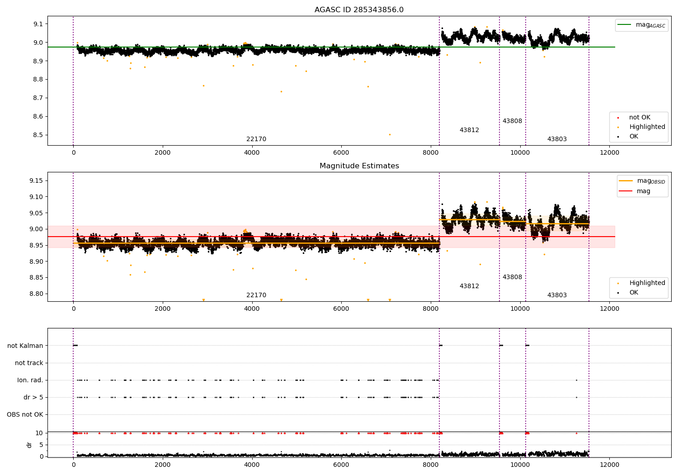Click the red 'mag' legend line sample

click(x=626, y=191)
